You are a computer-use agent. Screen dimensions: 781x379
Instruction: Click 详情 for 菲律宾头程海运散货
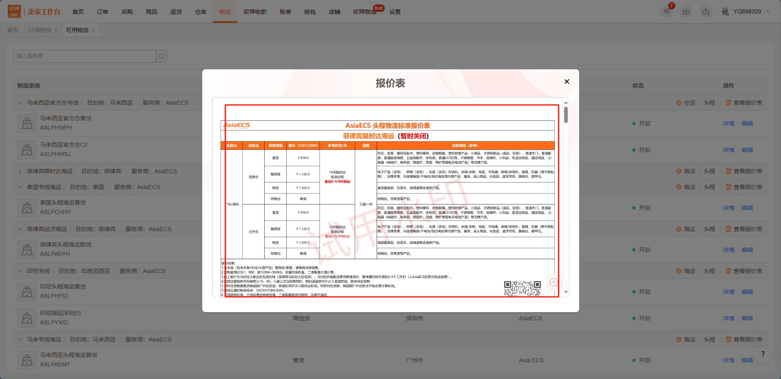coord(729,250)
